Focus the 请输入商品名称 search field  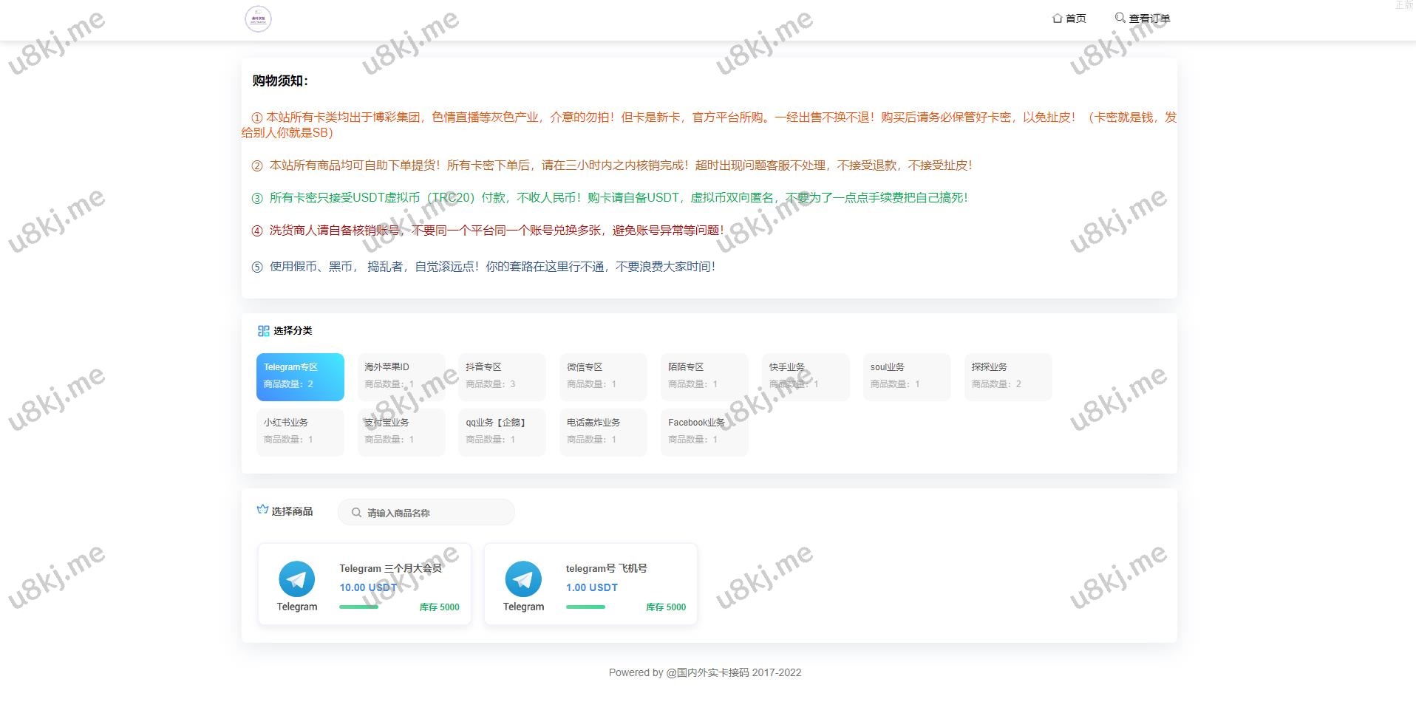point(436,513)
